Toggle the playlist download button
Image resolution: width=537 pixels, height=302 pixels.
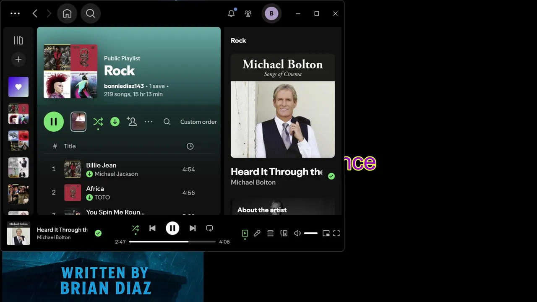(115, 122)
